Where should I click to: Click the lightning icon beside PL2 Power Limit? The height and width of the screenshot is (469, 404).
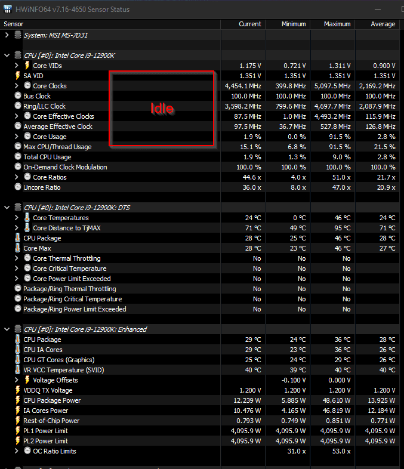click(x=18, y=441)
